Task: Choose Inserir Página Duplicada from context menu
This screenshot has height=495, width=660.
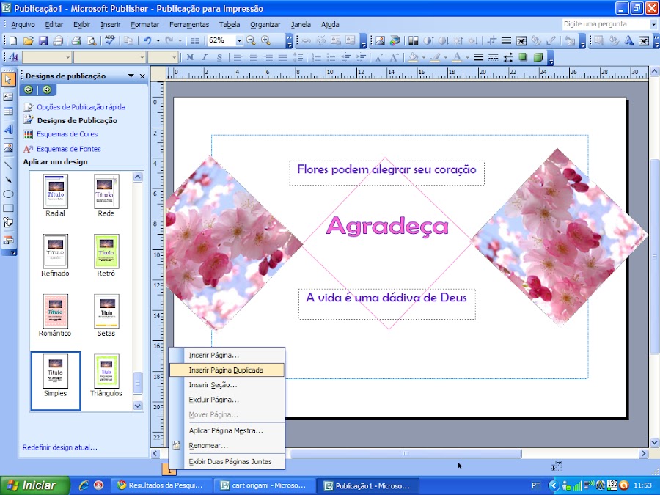Action: [227, 370]
